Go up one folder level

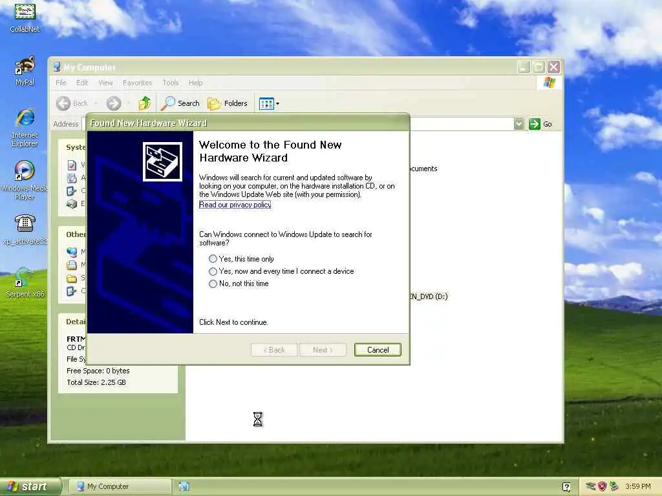pos(144,103)
